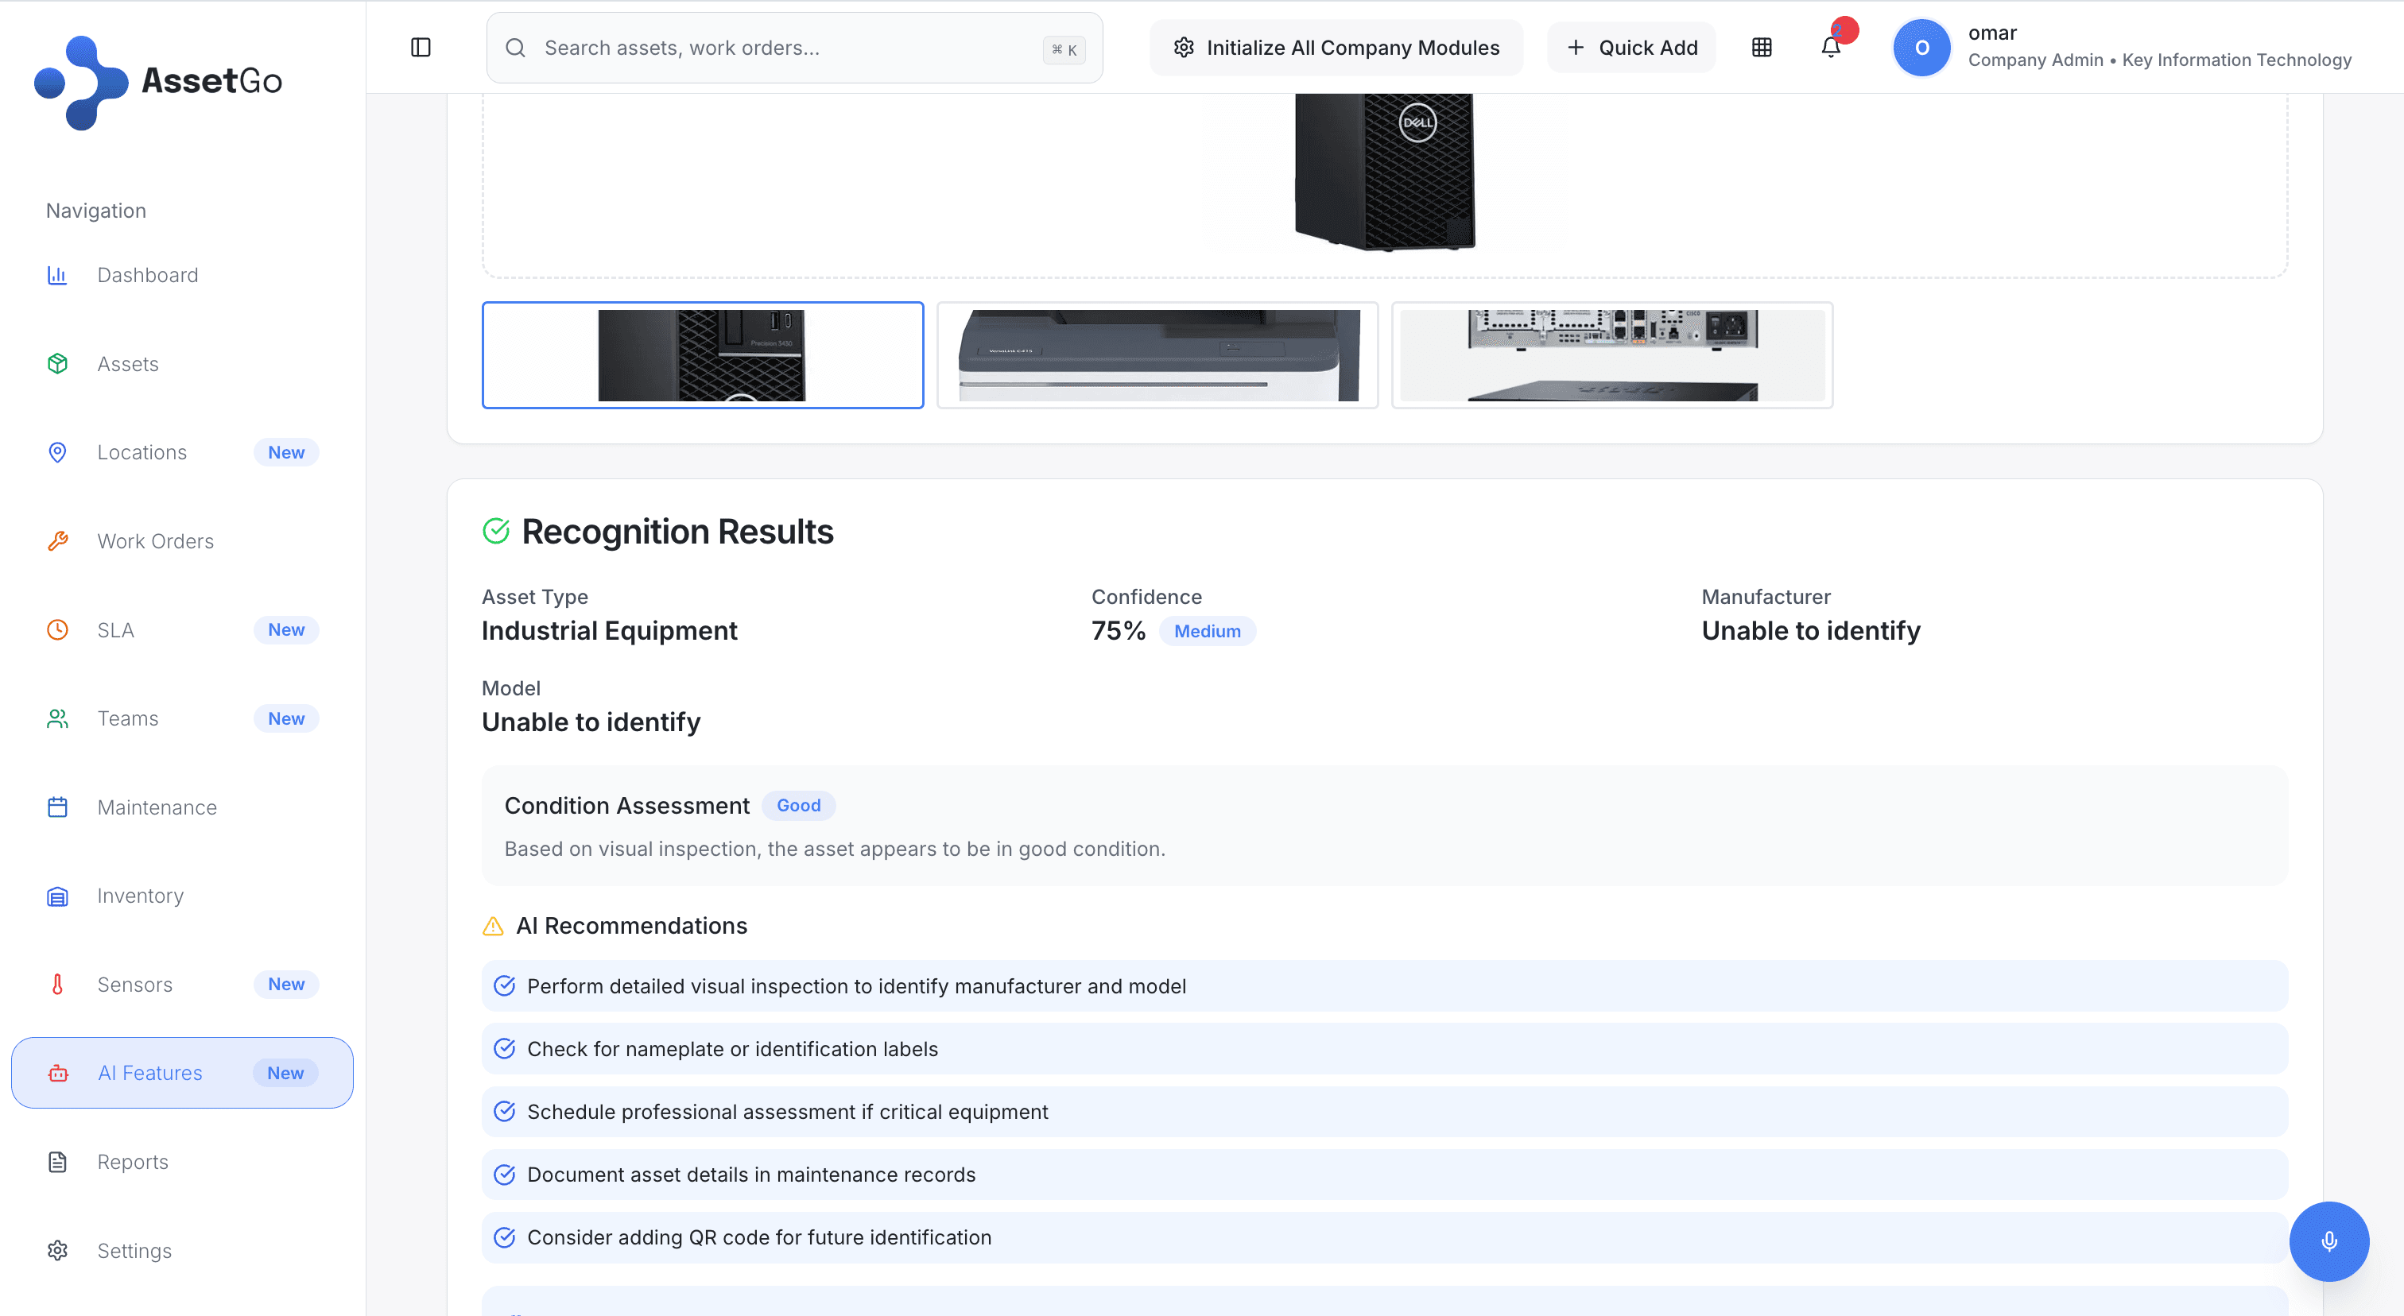The height and width of the screenshot is (1316, 2404).
Task: Open Maintenance from the sidebar
Action: [x=157, y=807]
